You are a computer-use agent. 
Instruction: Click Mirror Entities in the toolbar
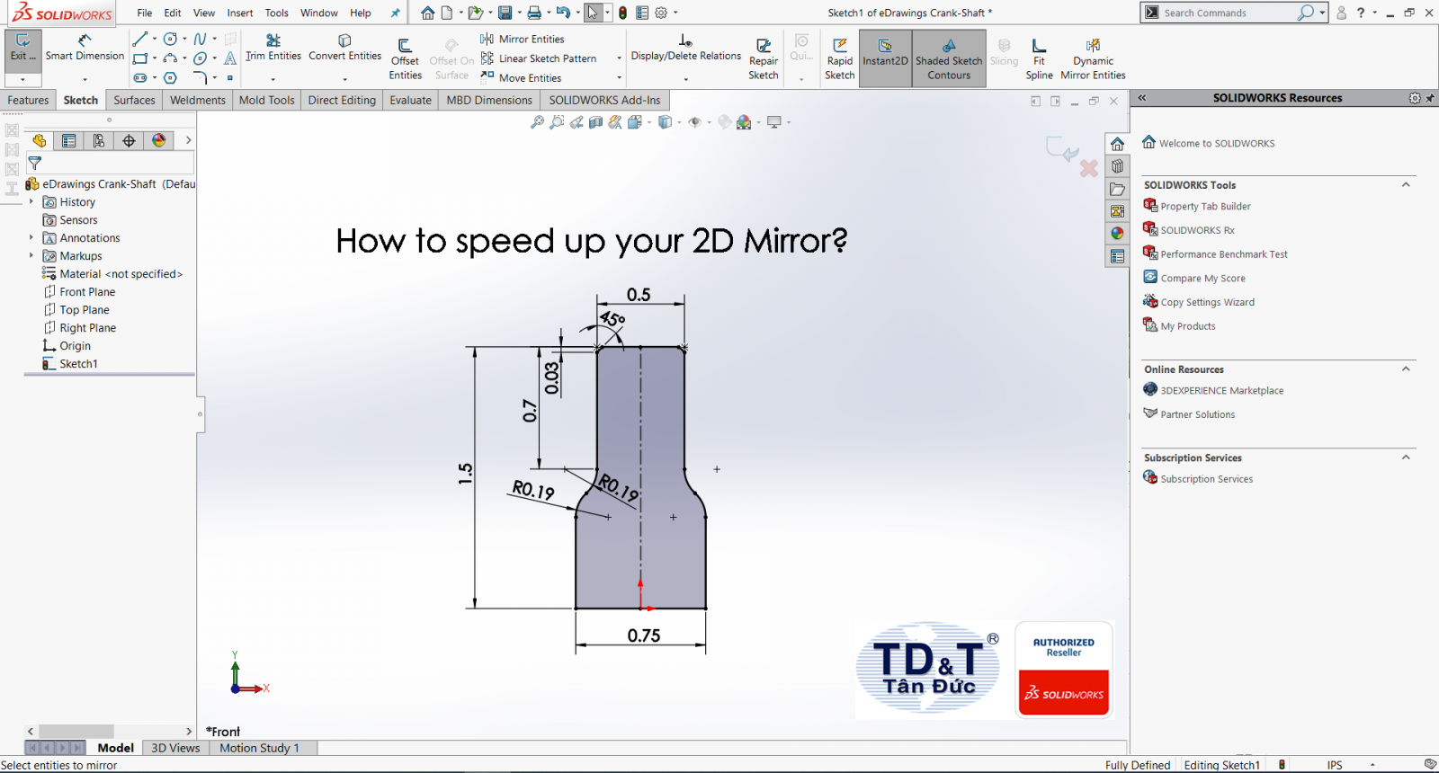[x=523, y=39]
